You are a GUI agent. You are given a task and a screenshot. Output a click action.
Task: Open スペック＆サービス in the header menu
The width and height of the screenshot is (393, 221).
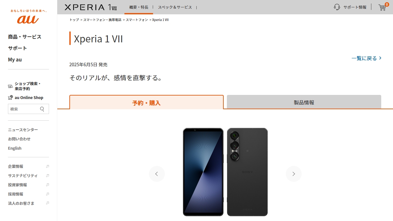pyautogui.click(x=175, y=7)
